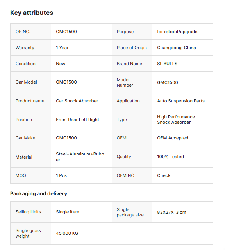Click the Car Shock Absorber product name
The image size is (225, 250).
pyautogui.click(x=77, y=101)
